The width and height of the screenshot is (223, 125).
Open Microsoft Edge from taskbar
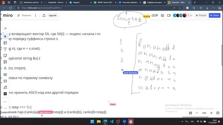click(105, 122)
